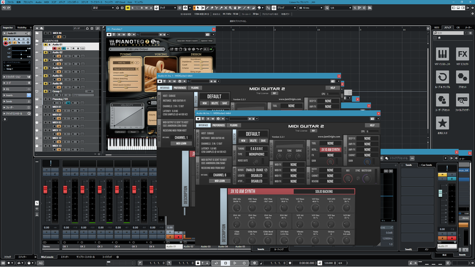This screenshot has width=475, height=267.
Task: Toggle the Auto-Scroll button
Action: tap(185, 8)
